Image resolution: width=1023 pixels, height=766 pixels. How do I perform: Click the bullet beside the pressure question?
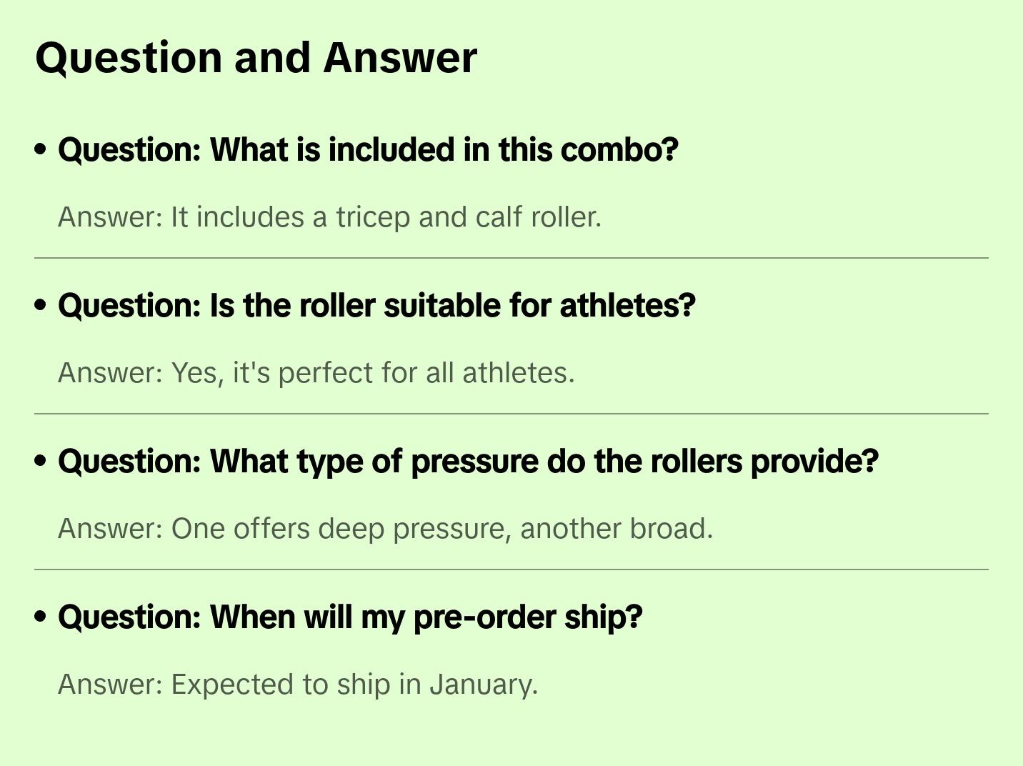(41, 461)
